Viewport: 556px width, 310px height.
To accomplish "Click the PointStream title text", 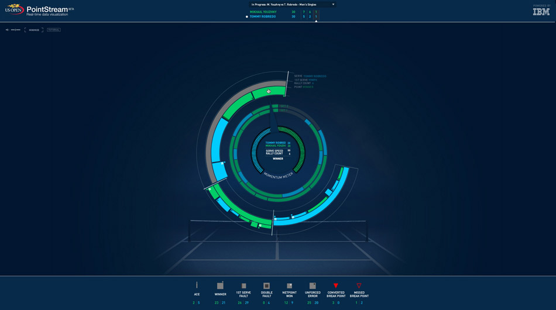I will (x=47, y=9).
